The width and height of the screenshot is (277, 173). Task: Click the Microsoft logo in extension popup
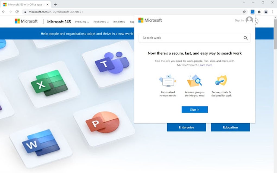click(150, 20)
